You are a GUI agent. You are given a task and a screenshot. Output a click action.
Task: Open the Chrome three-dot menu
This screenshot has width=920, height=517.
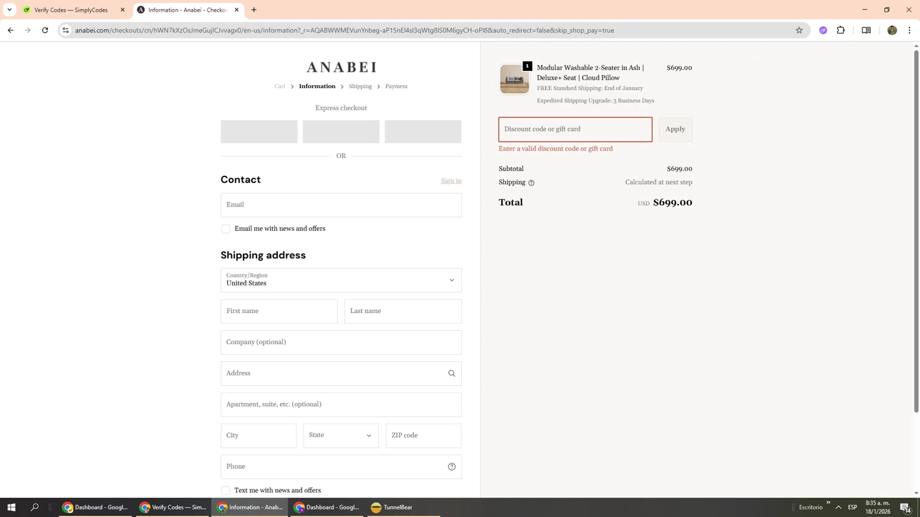point(910,30)
